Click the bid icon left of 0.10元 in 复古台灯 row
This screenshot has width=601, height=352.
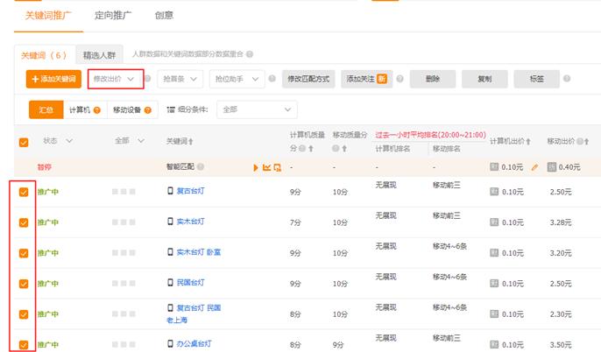click(x=494, y=192)
